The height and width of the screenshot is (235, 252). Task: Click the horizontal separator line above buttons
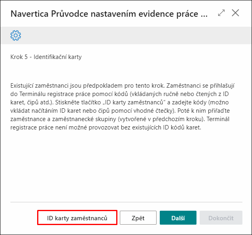[126, 202]
